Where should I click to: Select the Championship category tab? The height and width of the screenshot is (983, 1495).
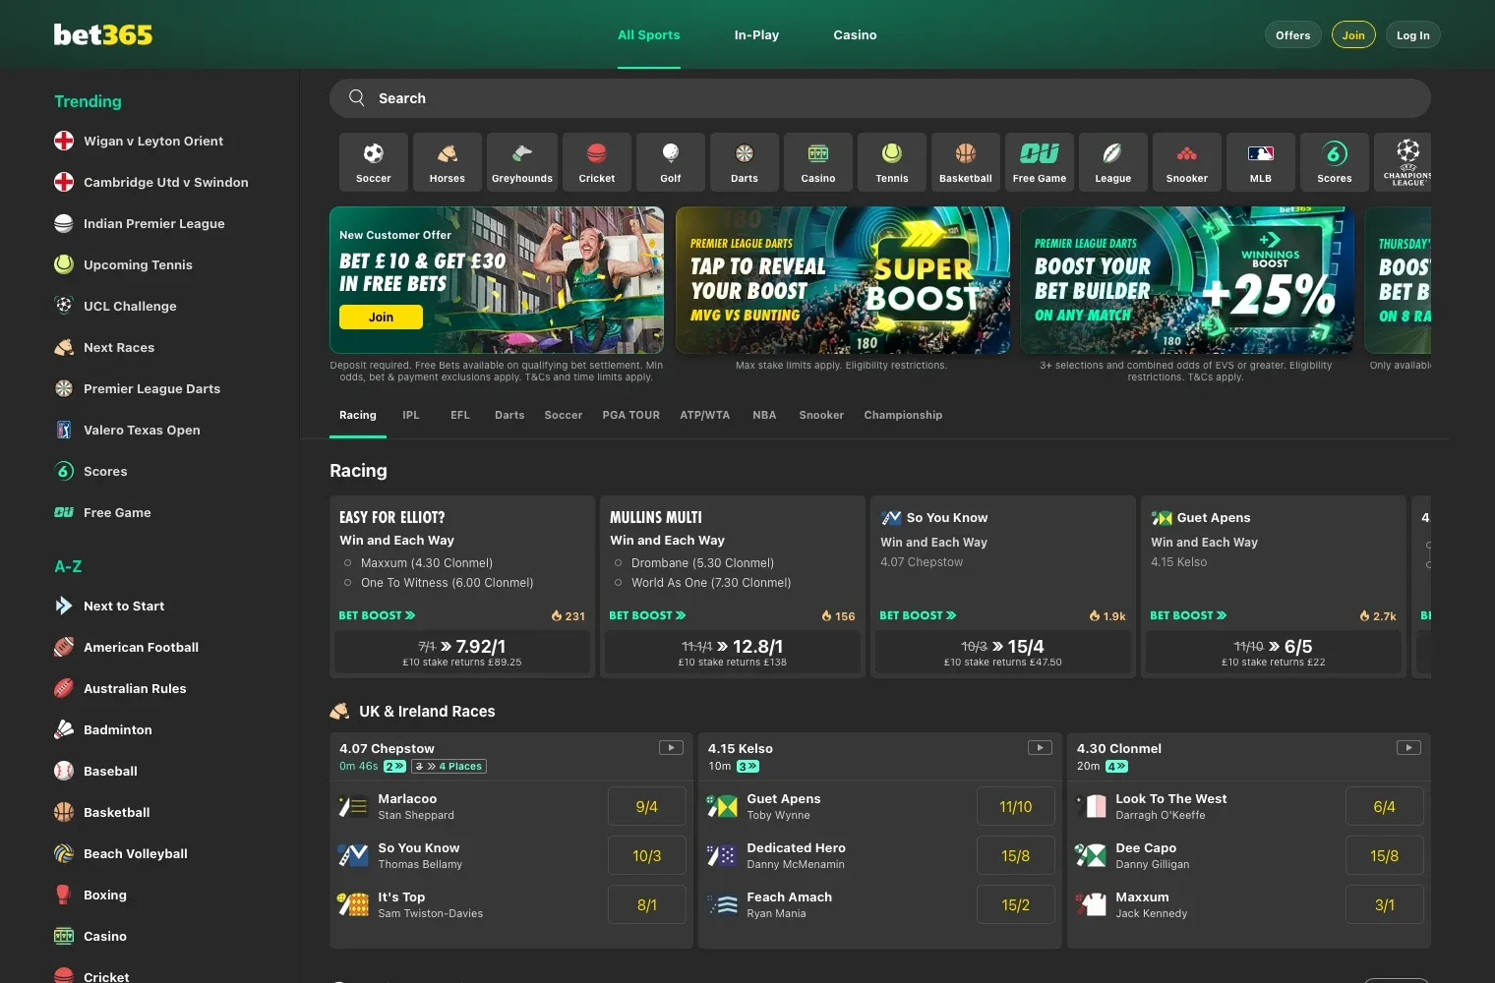[903, 415]
